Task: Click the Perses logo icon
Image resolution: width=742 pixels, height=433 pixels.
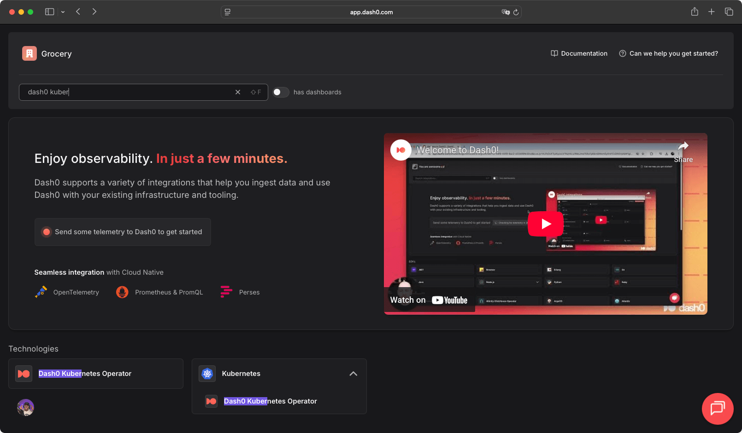Action: click(226, 292)
